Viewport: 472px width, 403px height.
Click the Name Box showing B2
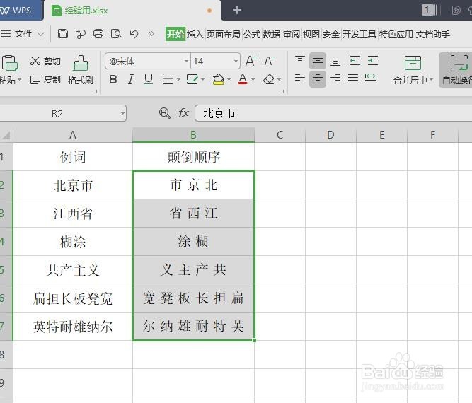[x=57, y=114]
